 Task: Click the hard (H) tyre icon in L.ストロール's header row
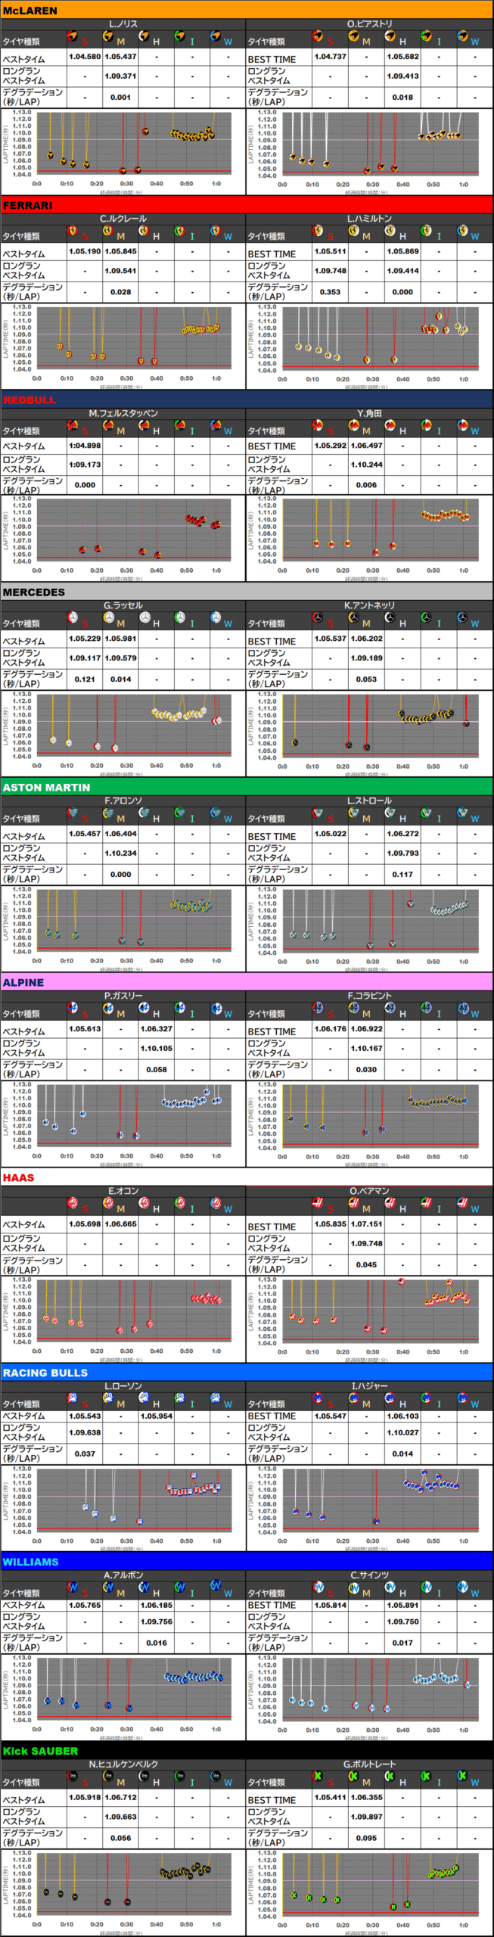390,813
